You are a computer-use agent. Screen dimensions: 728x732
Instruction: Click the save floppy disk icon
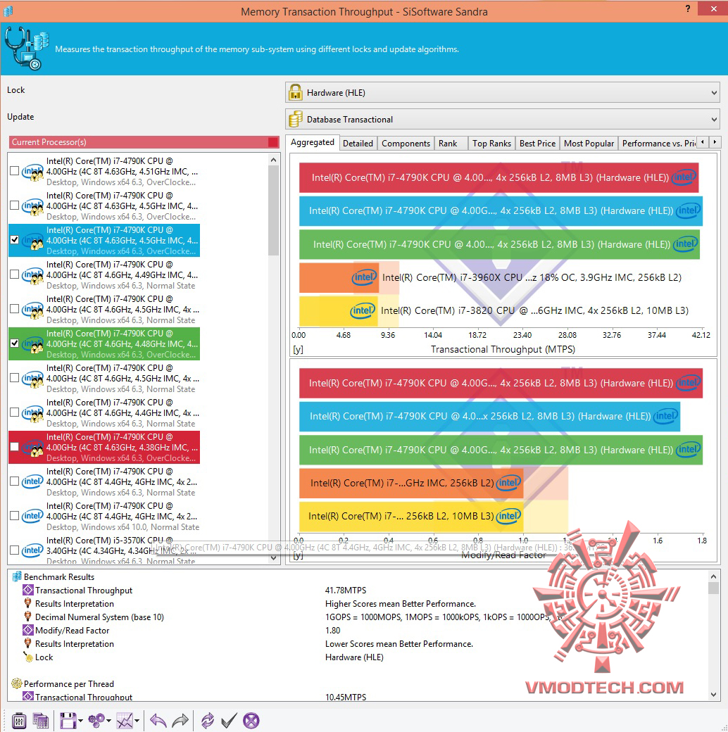click(68, 721)
